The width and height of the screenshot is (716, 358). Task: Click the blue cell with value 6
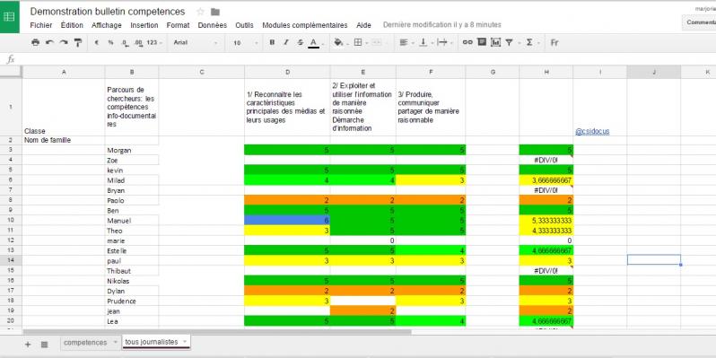coord(287,220)
